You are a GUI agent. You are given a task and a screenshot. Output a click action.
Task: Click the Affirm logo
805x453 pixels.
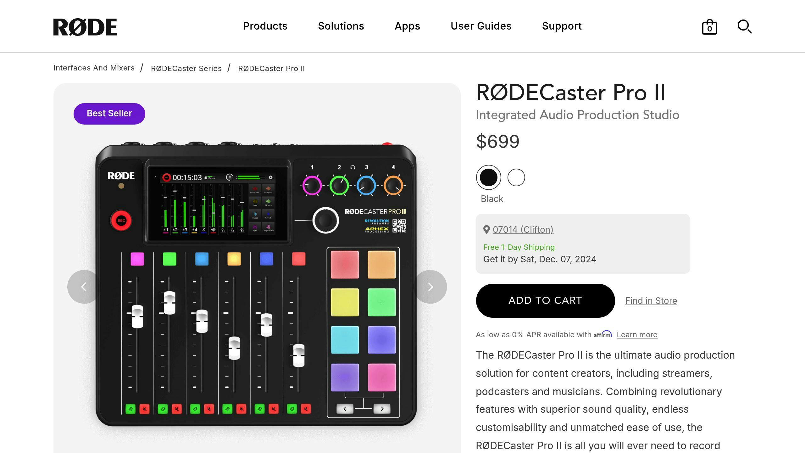[x=602, y=334]
